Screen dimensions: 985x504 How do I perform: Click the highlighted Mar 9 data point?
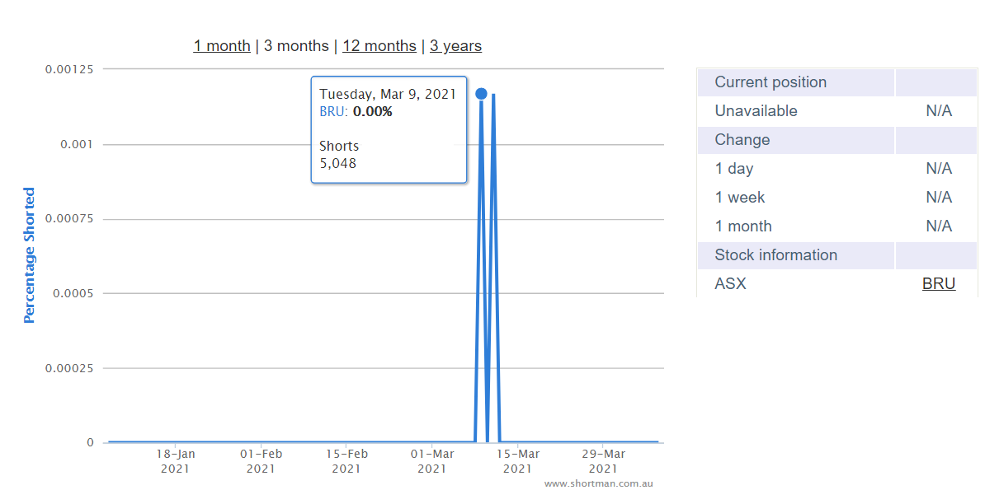click(x=481, y=93)
